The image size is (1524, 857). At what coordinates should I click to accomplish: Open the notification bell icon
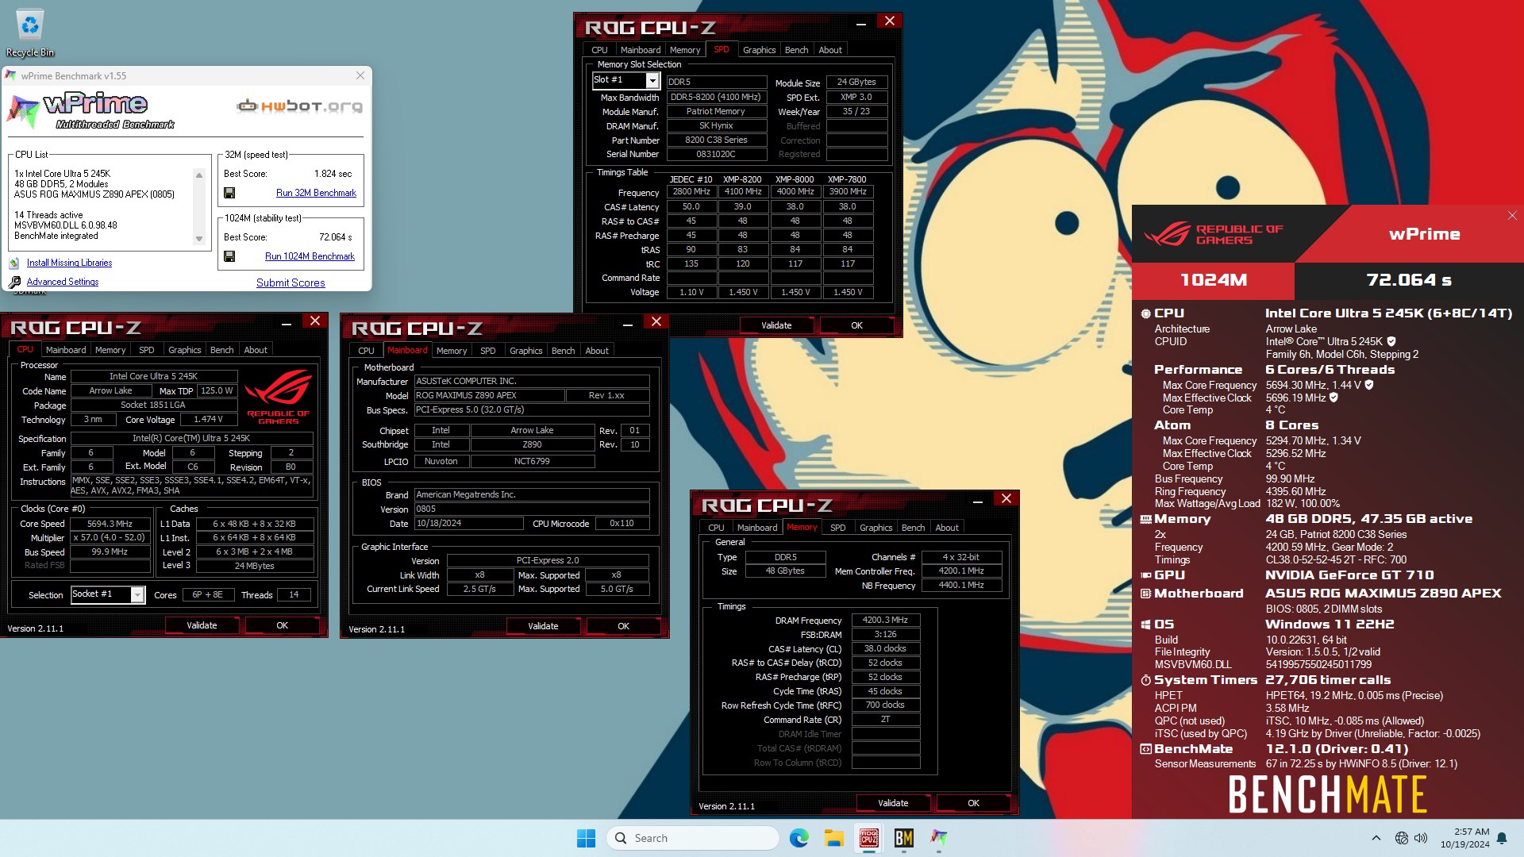tap(1502, 838)
